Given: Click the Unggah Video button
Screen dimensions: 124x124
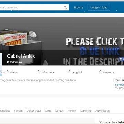Looking at the screenshot, I should point(99,8).
